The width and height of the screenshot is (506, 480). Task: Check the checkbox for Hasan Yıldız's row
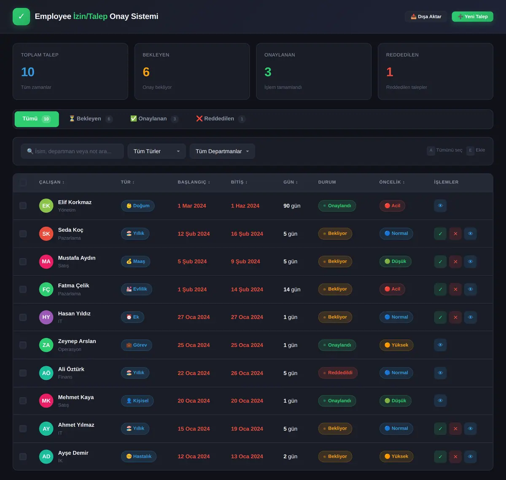[x=23, y=317]
